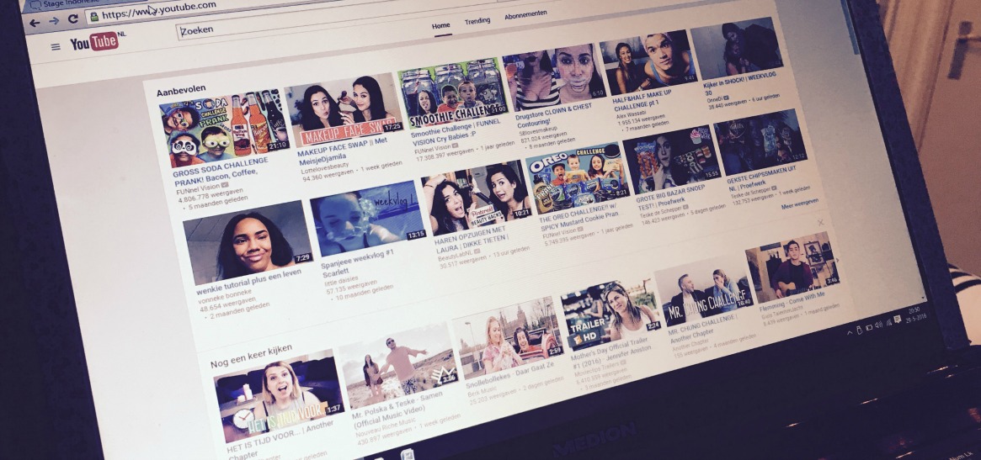Image resolution: width=981 pixels, height=460 pixels.
Task: Reload the page with the refresh icon
Action: (x=73, y=19)
